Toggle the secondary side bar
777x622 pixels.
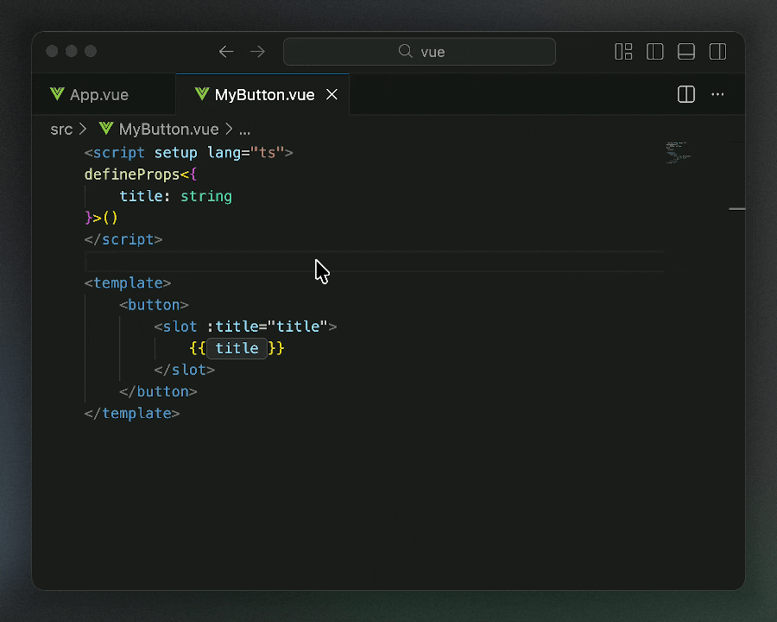[x=717, y=52]
